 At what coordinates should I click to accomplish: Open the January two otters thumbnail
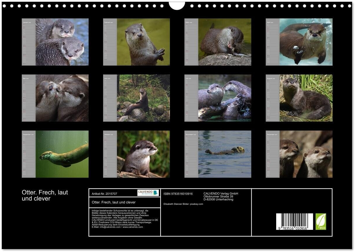[x=62, y=42]
